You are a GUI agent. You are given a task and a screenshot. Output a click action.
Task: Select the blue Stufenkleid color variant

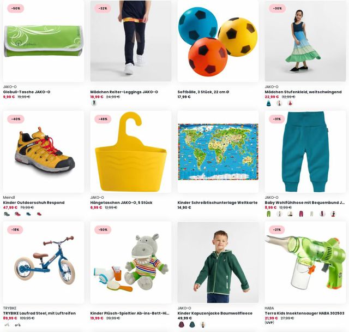(x=269, y=103)
